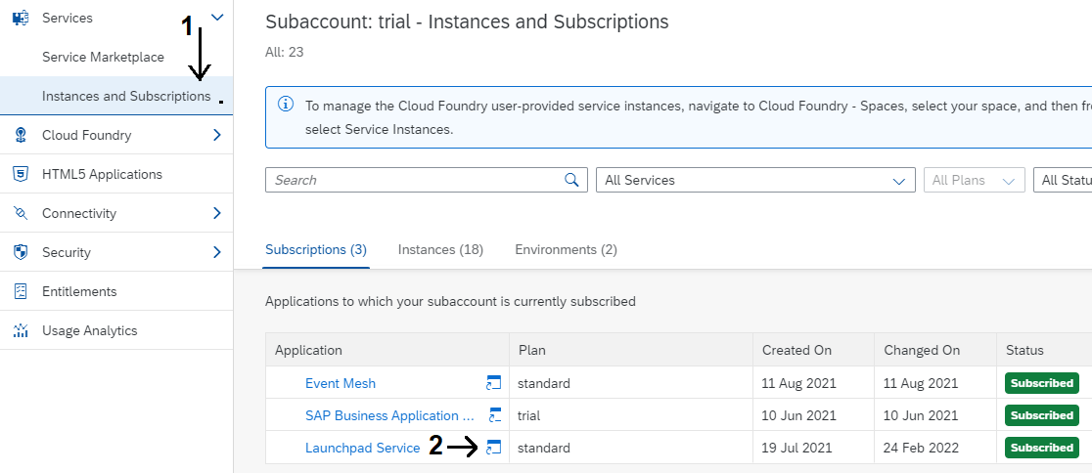Click Subscribed status of Launchpad Service
Screen dimensions: 1092x473
1042,448
